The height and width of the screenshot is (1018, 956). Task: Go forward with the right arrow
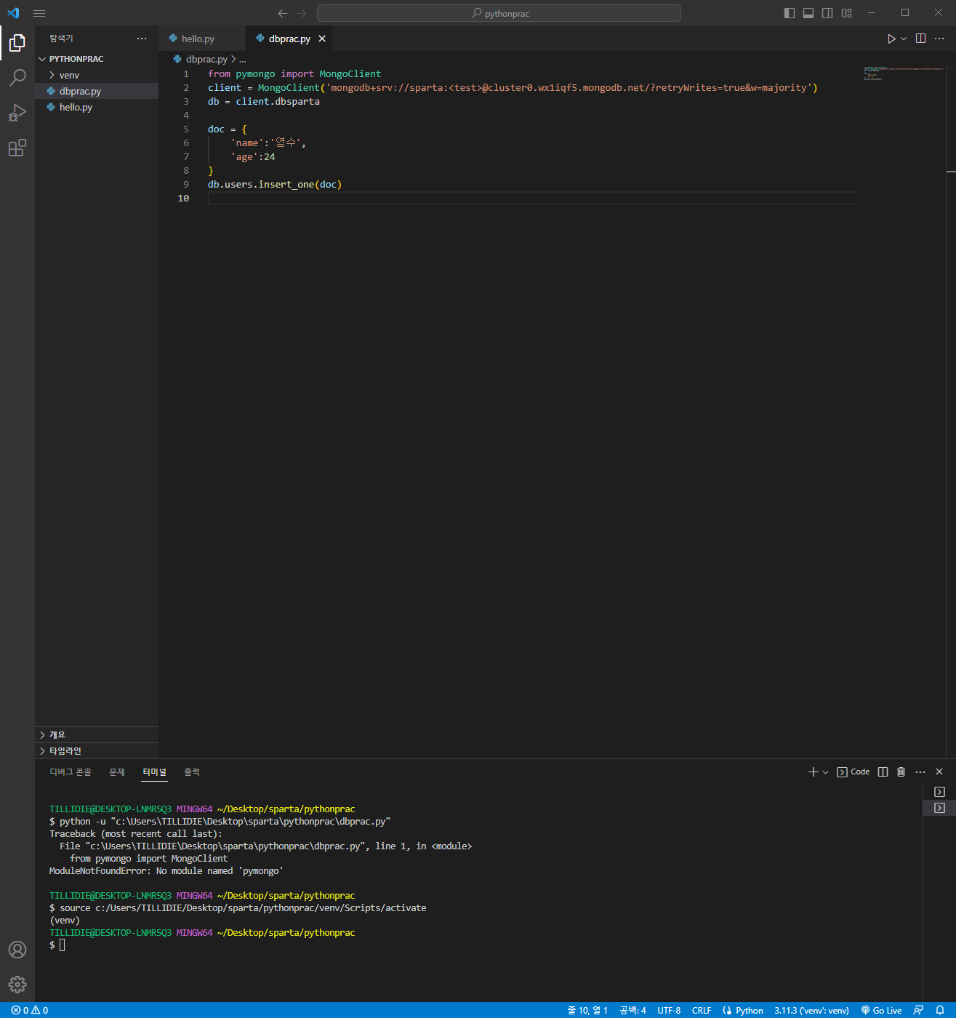[x=302, y=13]
